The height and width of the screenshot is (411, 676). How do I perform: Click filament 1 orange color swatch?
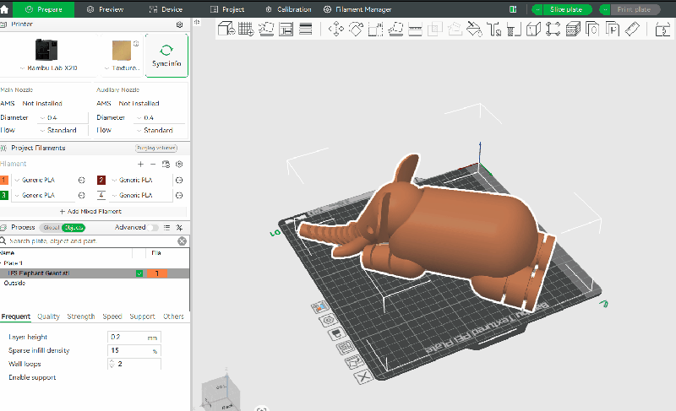coord(4,180)
